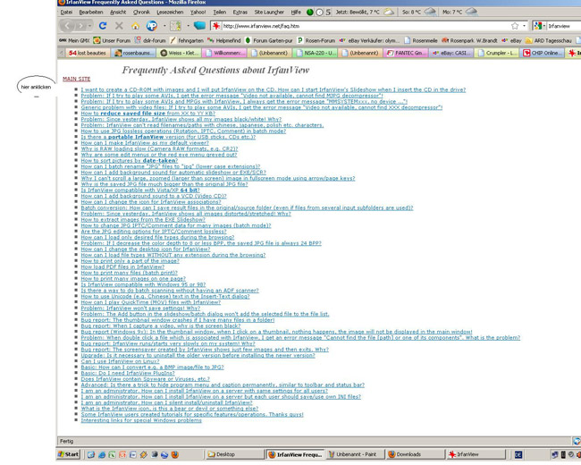Reload the page with the blue refresh icon
This screenshot has height=465, width=581.
click(103, 26)
